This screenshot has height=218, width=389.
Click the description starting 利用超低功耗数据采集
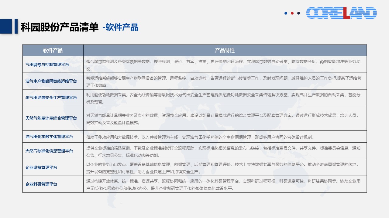coord(225,97)
